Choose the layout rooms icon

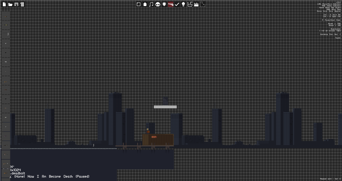pyautogui.click(x=190, y=4)
